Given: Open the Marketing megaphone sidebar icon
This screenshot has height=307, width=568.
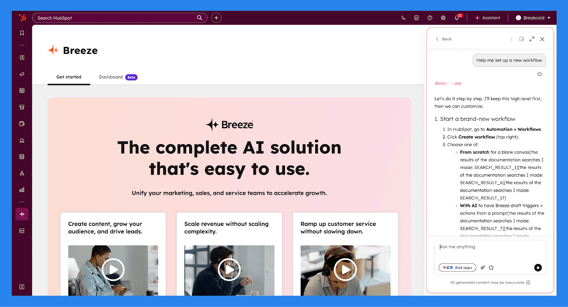Looking at the screenshot, I should 22,74.
